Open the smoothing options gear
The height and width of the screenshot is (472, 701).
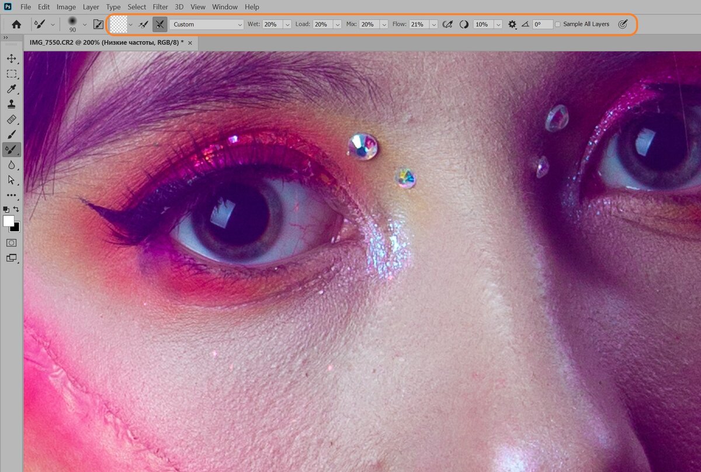512,25
